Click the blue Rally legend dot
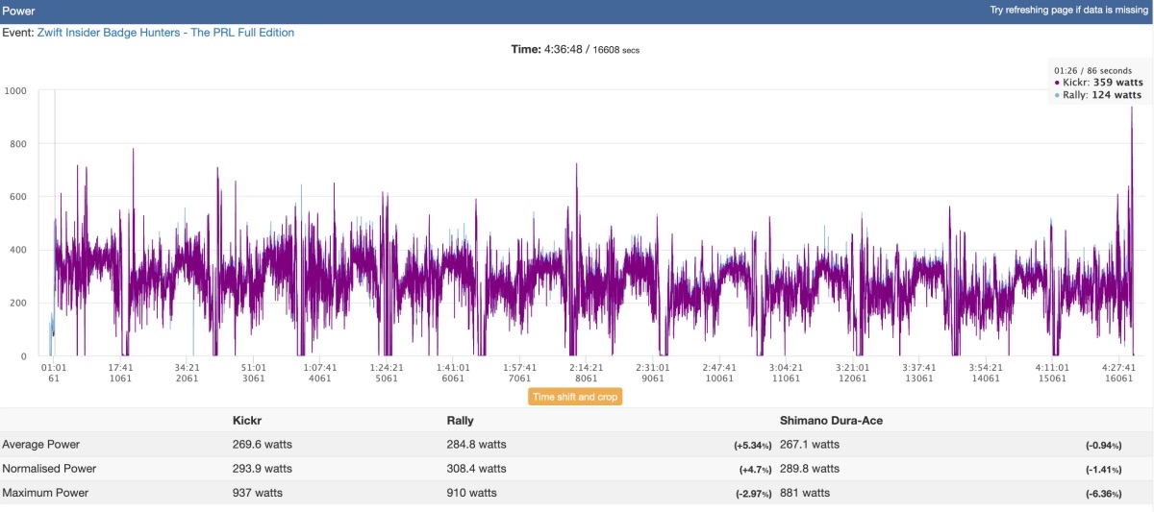This screenshot has width=1154, height=512. (x=1058, y=96)
